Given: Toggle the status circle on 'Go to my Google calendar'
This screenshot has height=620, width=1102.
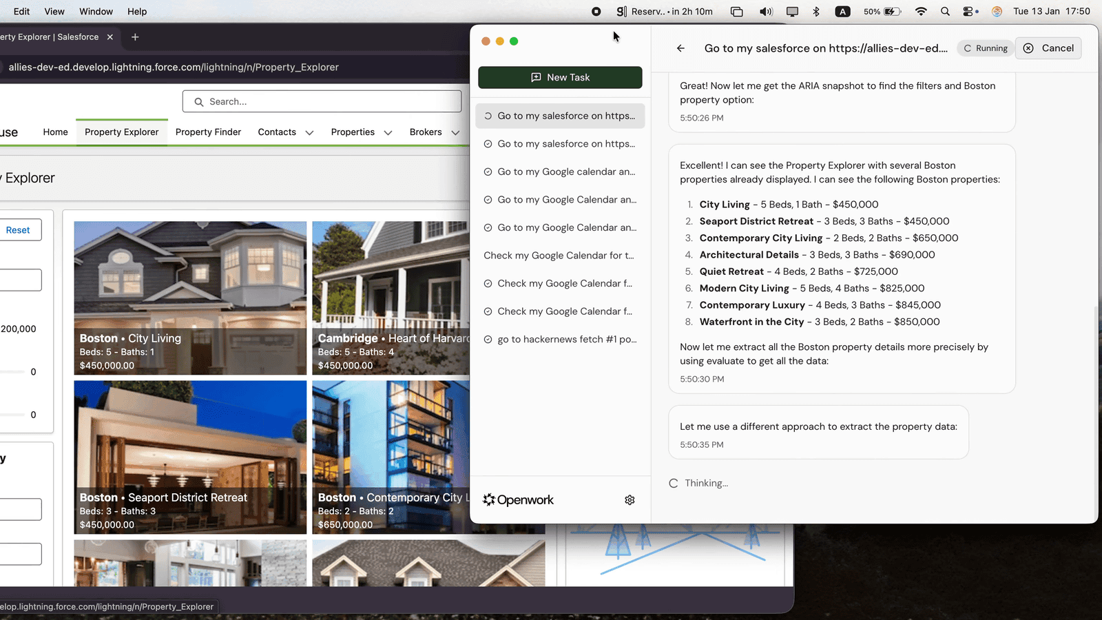Looking at the screenshot, I should tap(487, 172).
